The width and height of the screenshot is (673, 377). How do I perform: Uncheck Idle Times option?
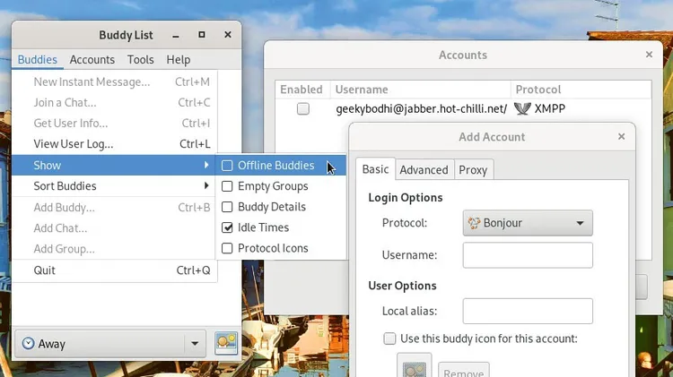[227, 227]
